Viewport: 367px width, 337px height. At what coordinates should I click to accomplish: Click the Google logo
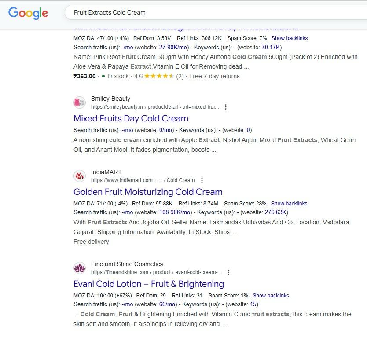28,13
